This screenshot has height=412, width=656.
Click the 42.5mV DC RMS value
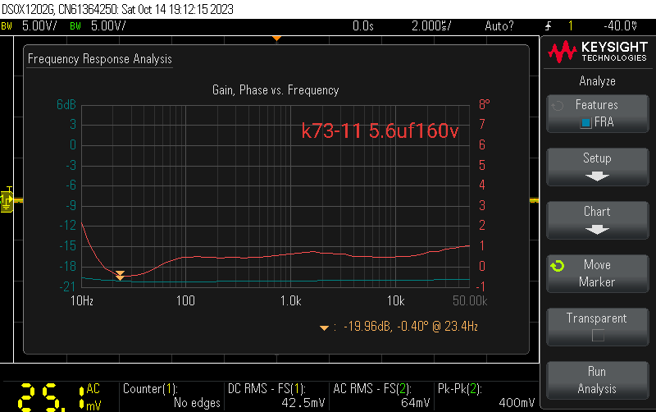click(303, 403)
